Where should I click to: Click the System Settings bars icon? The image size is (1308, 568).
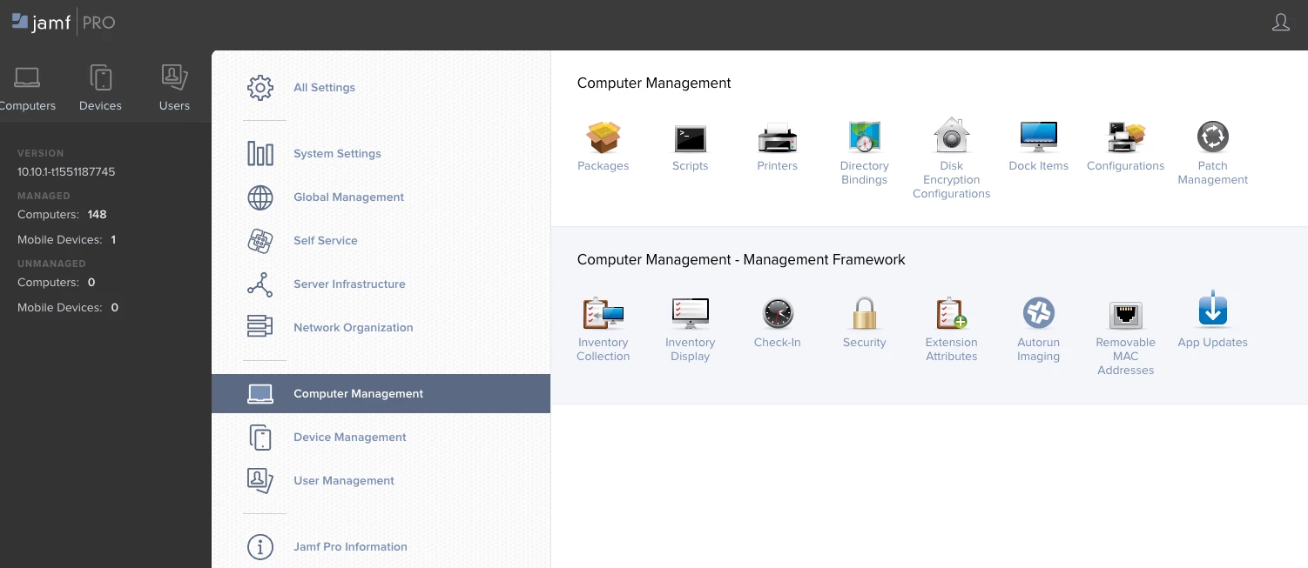(x=260, y=154)
